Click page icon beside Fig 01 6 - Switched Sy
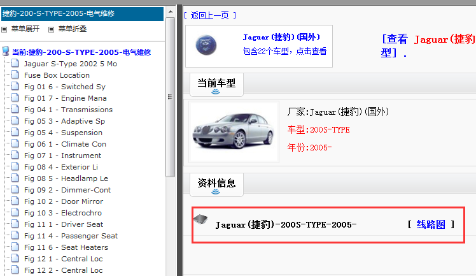The width and height of the screenshot is (476, 276). click(15, 86)
